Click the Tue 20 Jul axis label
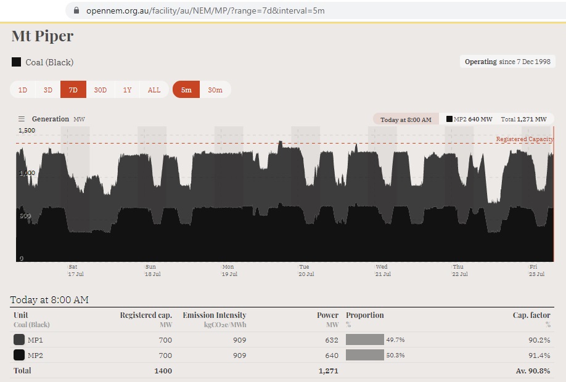Screen dimensions: 566x382 (x=306, y=270)
